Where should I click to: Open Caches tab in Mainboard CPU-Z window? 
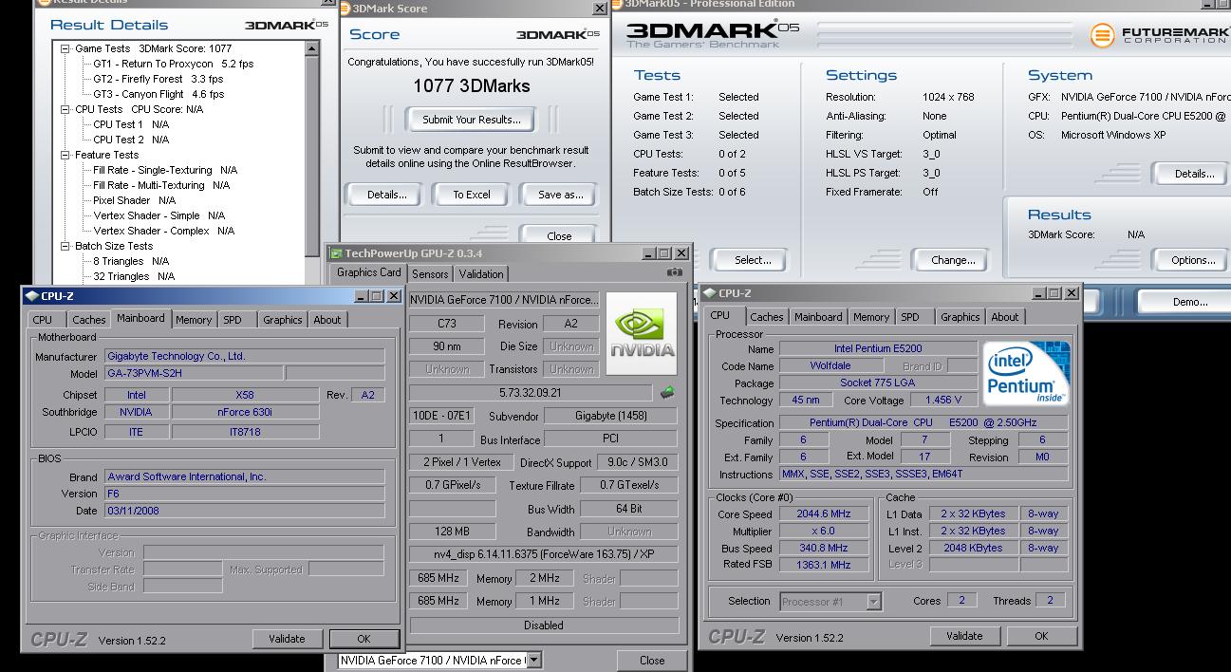(x=89, y=320)
